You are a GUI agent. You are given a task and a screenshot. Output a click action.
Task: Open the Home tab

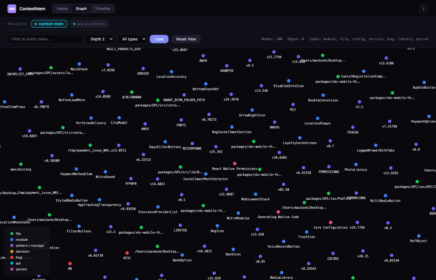pyautogui.click(x=62, y=9)
